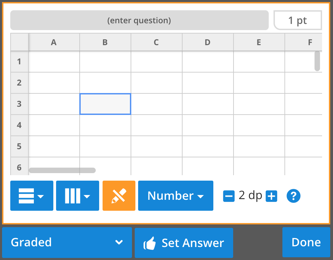Click the '(enter question)' text field
Viewport: 333px width, 260px height.
pyautogui.click(x=139, y=20)
